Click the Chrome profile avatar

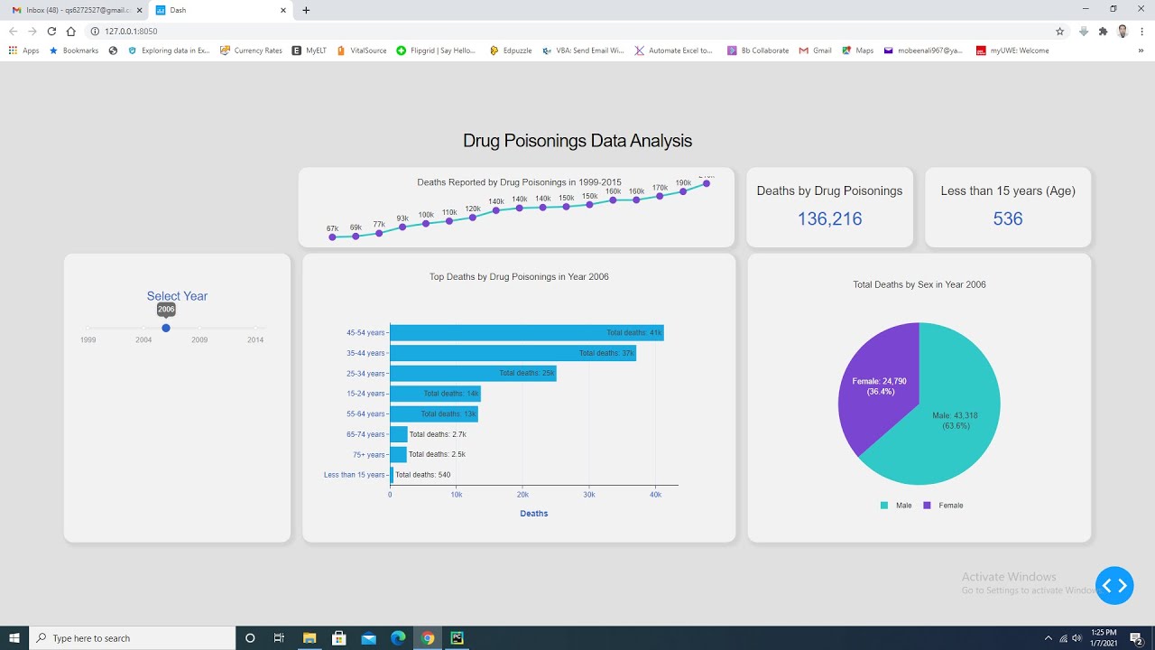click(x=1120, y=30)
